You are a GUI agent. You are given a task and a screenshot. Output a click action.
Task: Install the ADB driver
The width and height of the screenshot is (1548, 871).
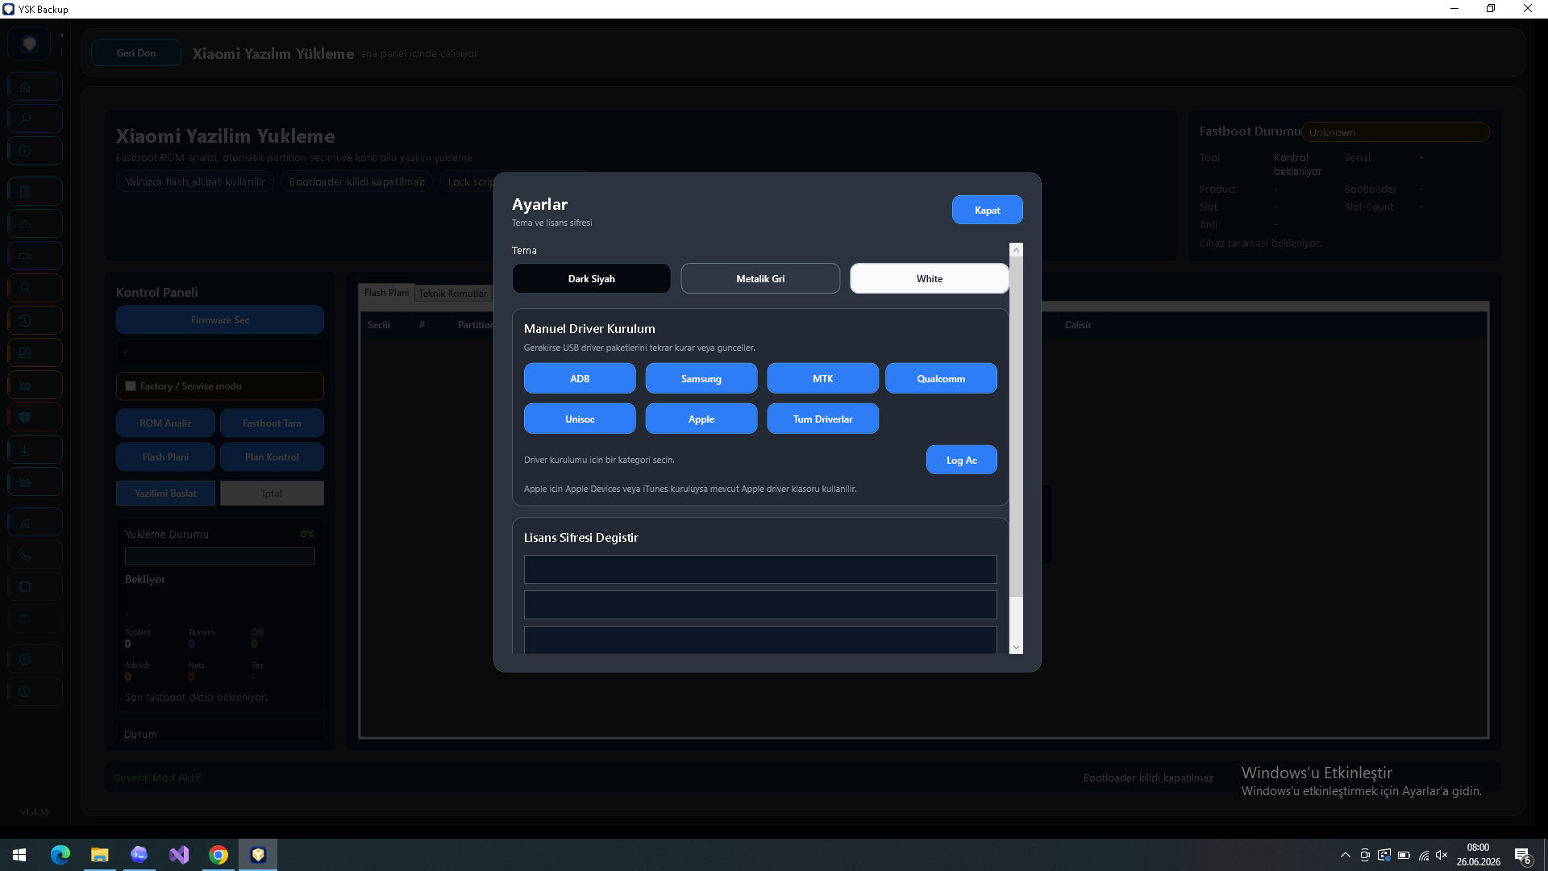[x=580, y=378]
